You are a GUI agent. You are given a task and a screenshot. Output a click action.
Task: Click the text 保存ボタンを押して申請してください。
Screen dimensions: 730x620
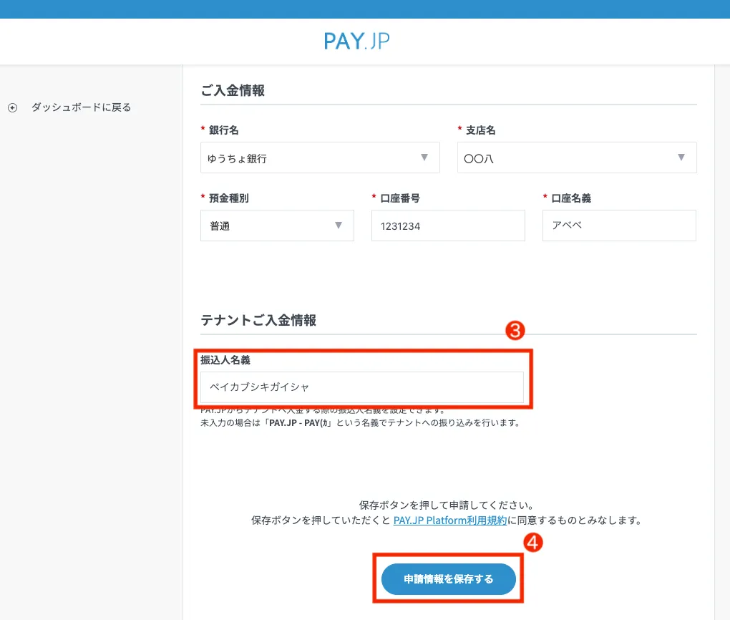pyautogui.click(x=447, y=505)
